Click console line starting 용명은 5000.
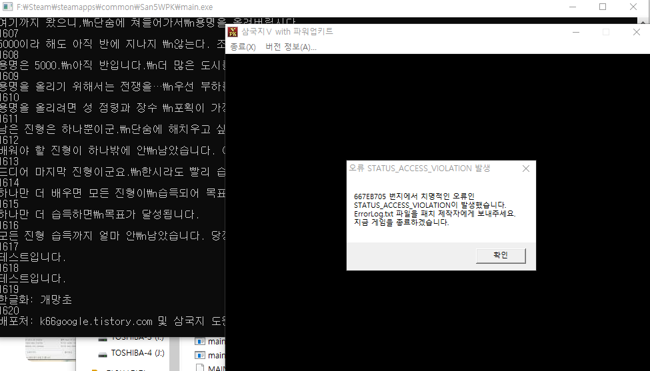The height and width of the screenshot is (371, 650). pos(113,65)
